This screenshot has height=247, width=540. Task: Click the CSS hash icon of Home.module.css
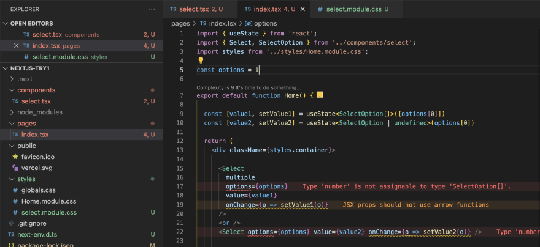15,201
